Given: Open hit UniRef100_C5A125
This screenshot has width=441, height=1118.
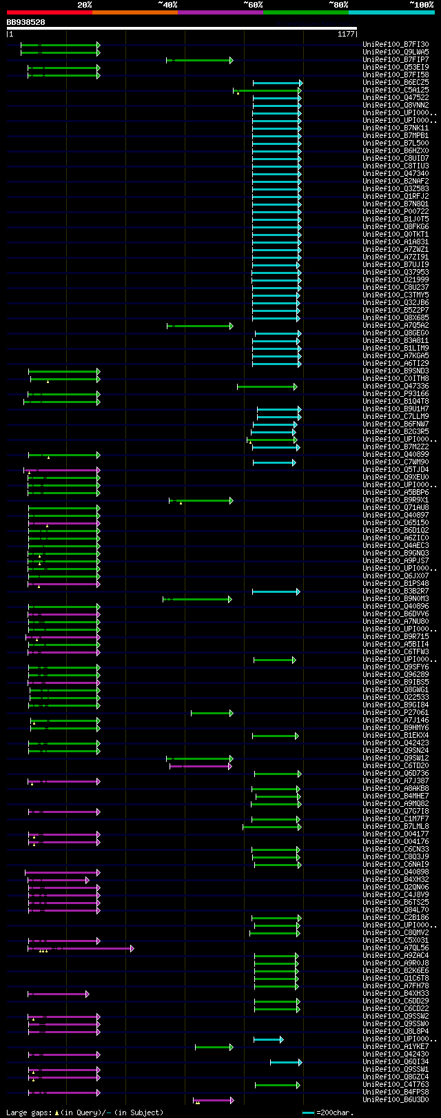Looking at the screenshot, I should pyautogui.click(x=396, y=90).
